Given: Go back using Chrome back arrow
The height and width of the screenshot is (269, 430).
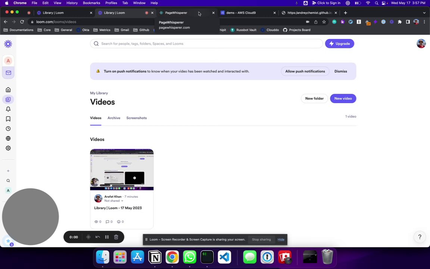Looking at the screenshot, I should tap(6, 22).
